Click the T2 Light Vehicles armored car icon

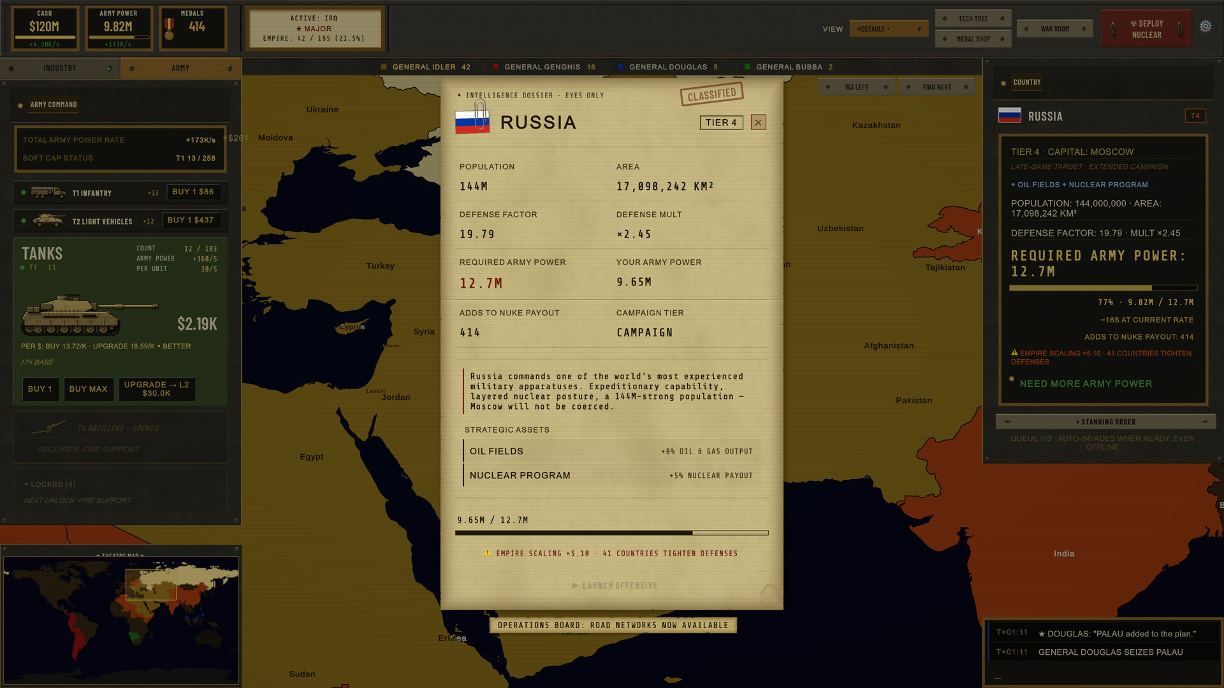[x=48, y=220]
